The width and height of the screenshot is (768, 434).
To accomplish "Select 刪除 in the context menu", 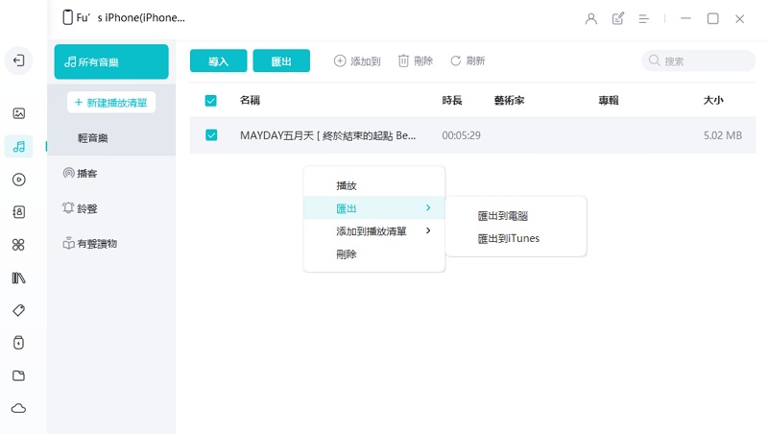I will (x=374, y=253).
